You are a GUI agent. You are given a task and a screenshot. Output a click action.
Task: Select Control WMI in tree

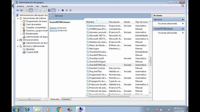[x=32, y=52]
